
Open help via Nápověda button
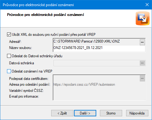[137, 113]
